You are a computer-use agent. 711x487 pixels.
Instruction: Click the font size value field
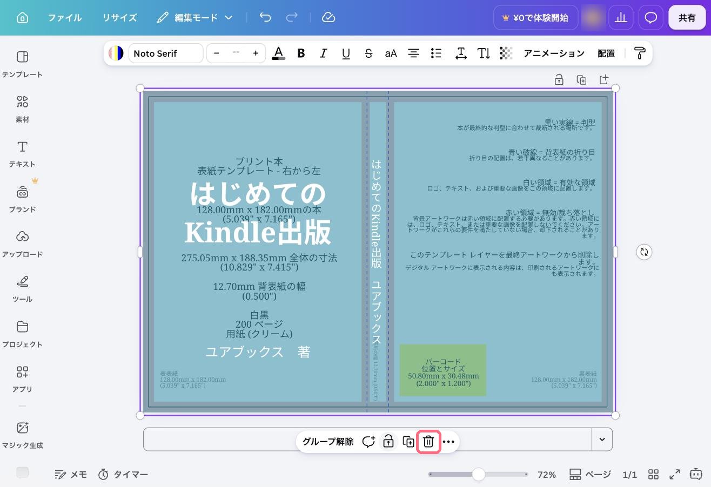tap(236, 53)
